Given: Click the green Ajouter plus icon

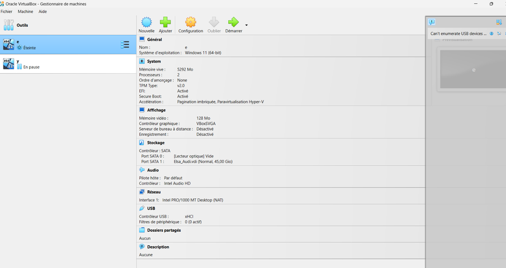Looking at the screenshot, I should [x=165, y=22].
